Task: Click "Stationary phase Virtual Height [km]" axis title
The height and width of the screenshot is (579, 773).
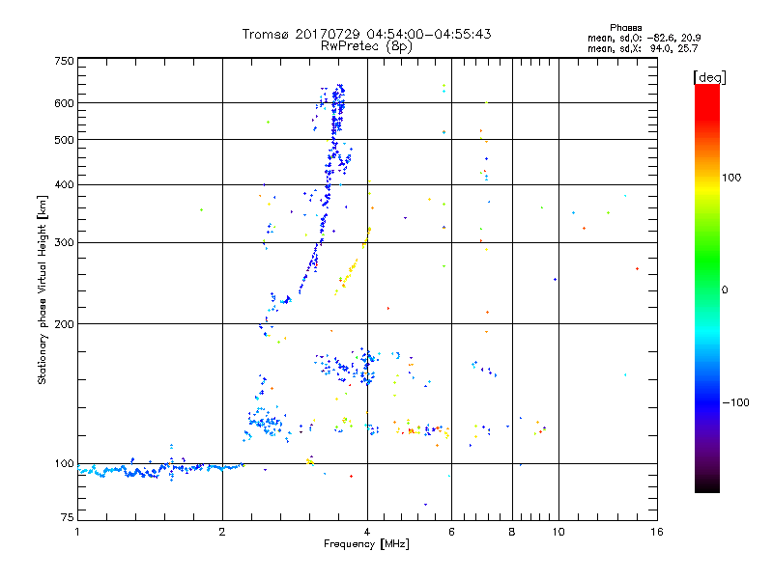Action: click(x=43, y=290)
